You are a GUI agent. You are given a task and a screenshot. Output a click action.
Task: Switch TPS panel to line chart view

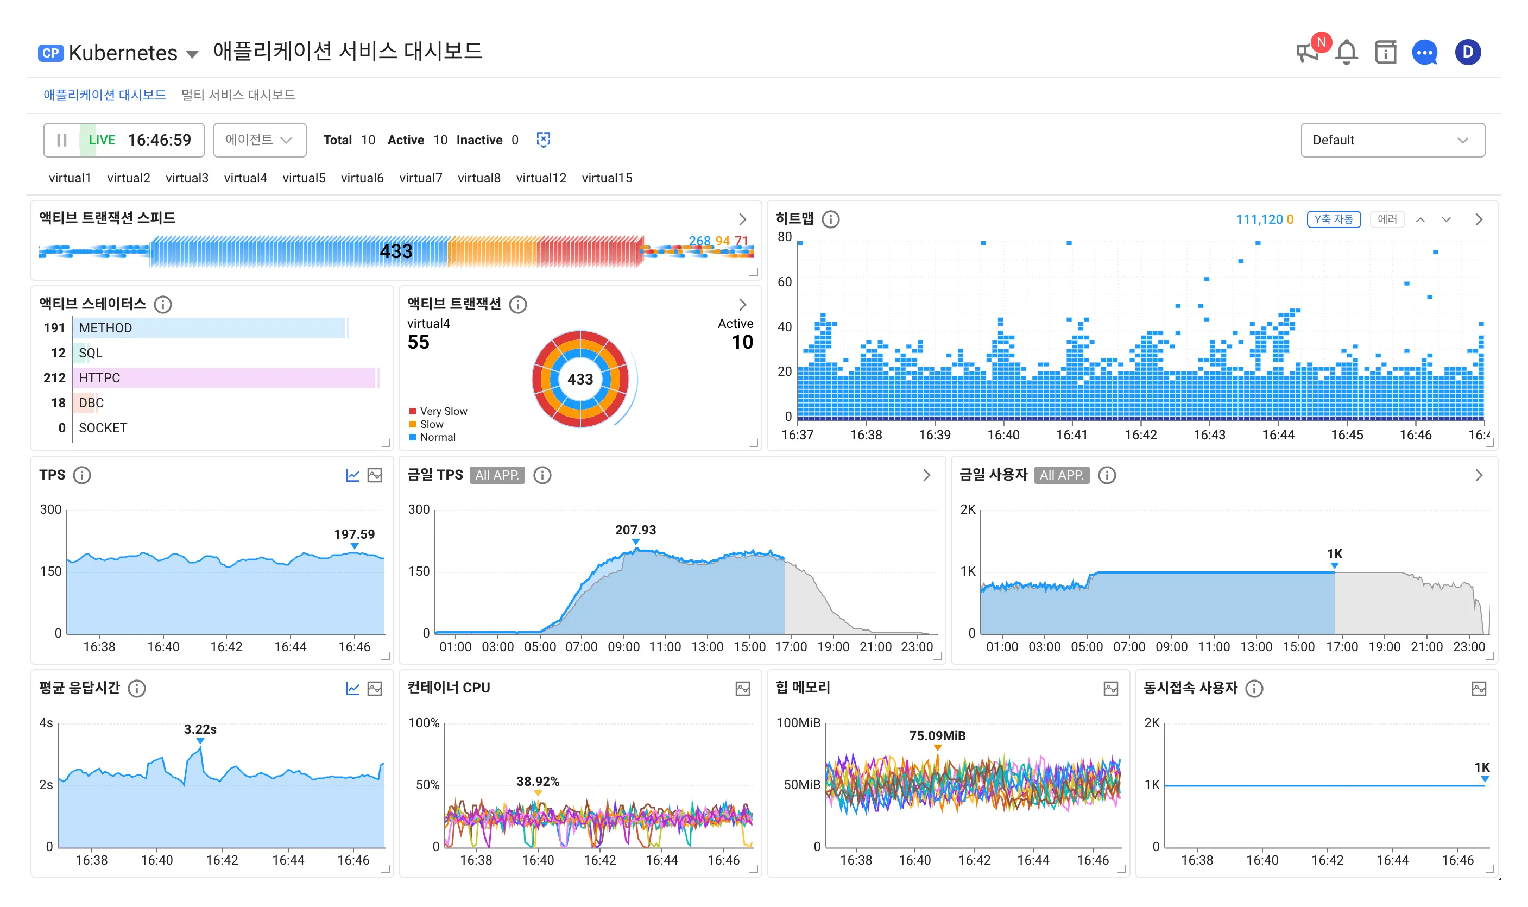pyautogui.click(x=352, y=476)
